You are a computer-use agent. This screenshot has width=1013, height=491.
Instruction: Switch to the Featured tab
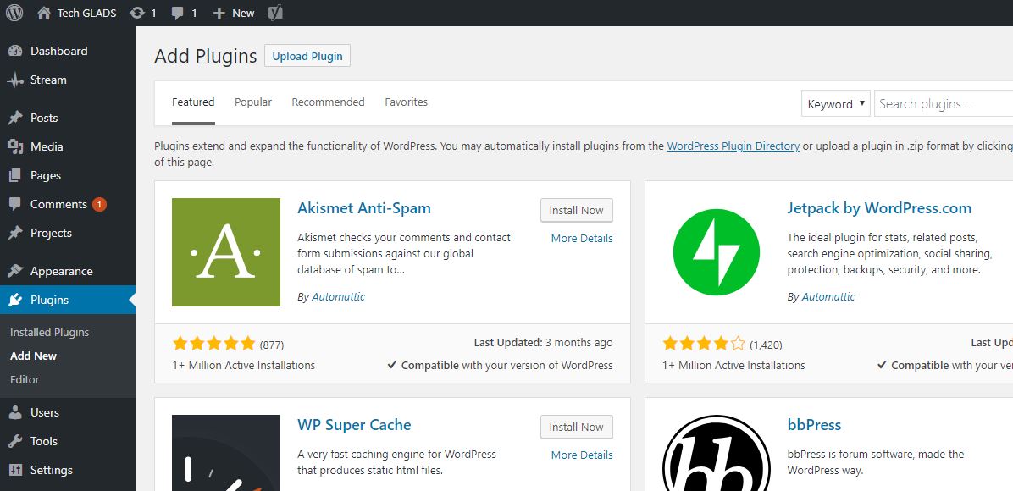[193, 102]
